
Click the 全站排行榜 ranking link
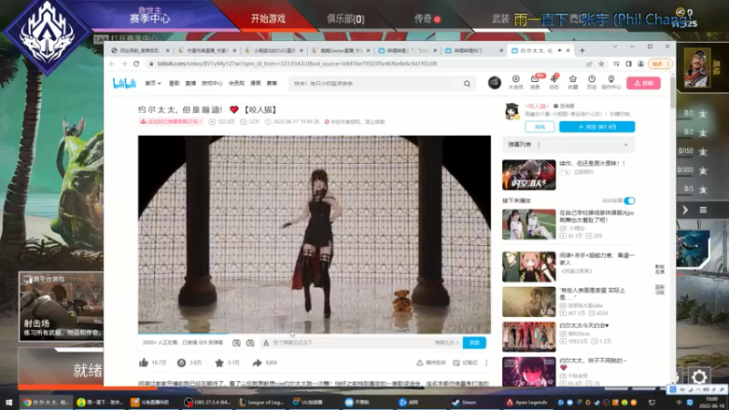tap(171, 122)
